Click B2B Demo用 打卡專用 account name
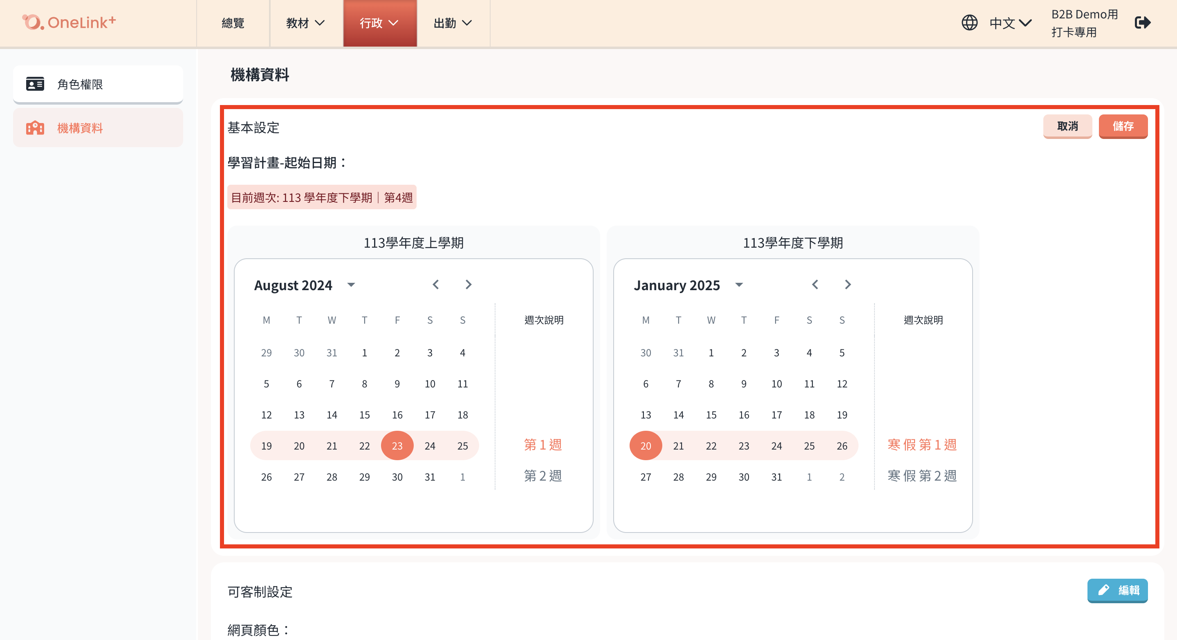1177x640 pixels. pyautogui.click(x=1084, y=23)
